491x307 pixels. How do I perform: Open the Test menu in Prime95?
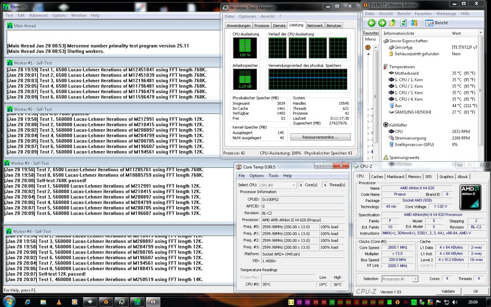tap(9, 15)
